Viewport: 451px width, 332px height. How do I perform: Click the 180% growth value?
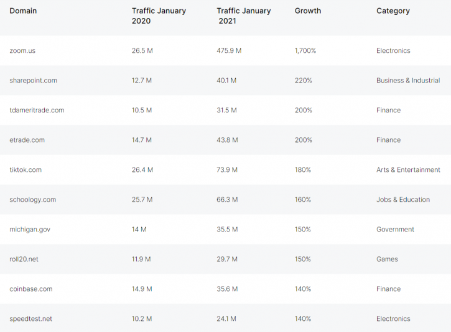coord(302,170)
